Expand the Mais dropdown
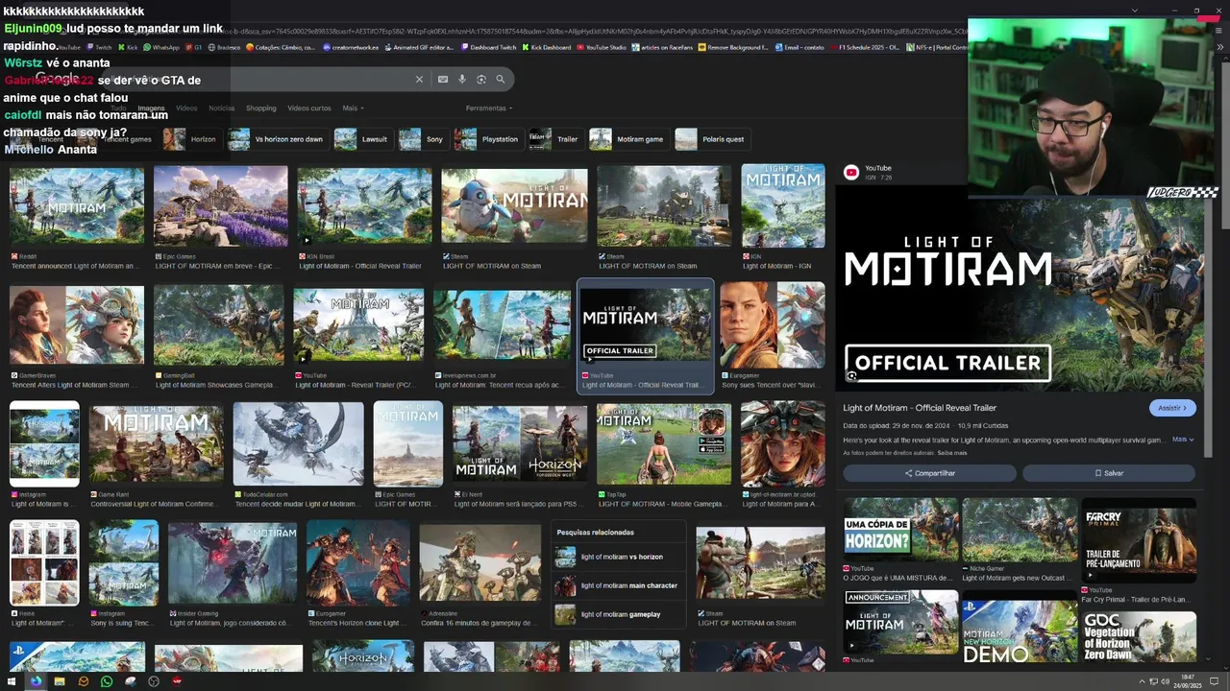Screen dimensions: 1230x691 point(353,108)
